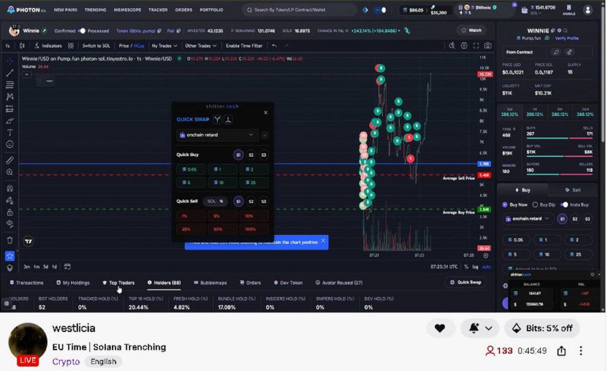Viewport: 607px width, 371px height.
Task: Click Enable Time Filter button
Action: coord(244,45)
